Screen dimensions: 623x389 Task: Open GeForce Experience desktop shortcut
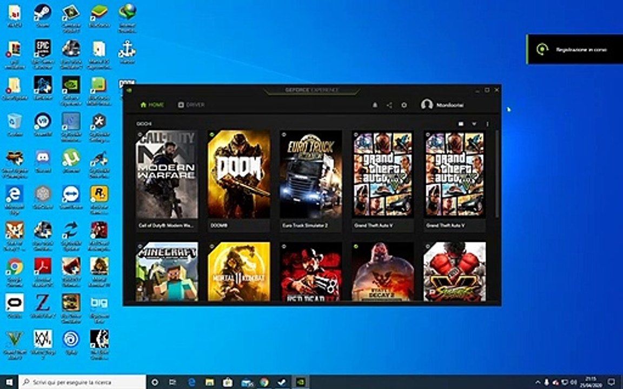tap(71, 91)
